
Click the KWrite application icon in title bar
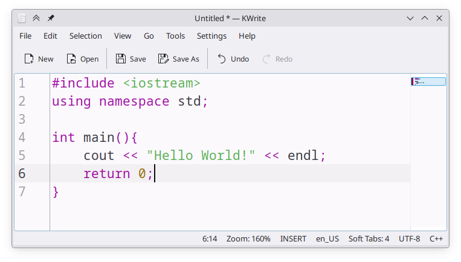(22, 18)
